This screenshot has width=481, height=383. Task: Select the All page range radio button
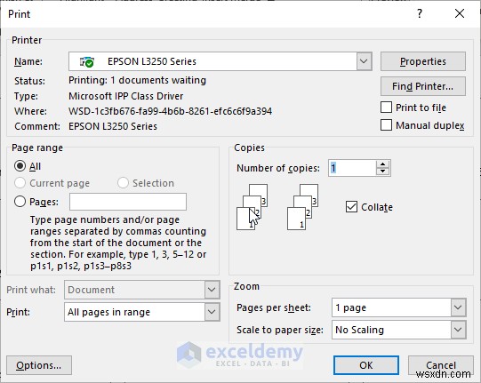(x=20, y=166)
